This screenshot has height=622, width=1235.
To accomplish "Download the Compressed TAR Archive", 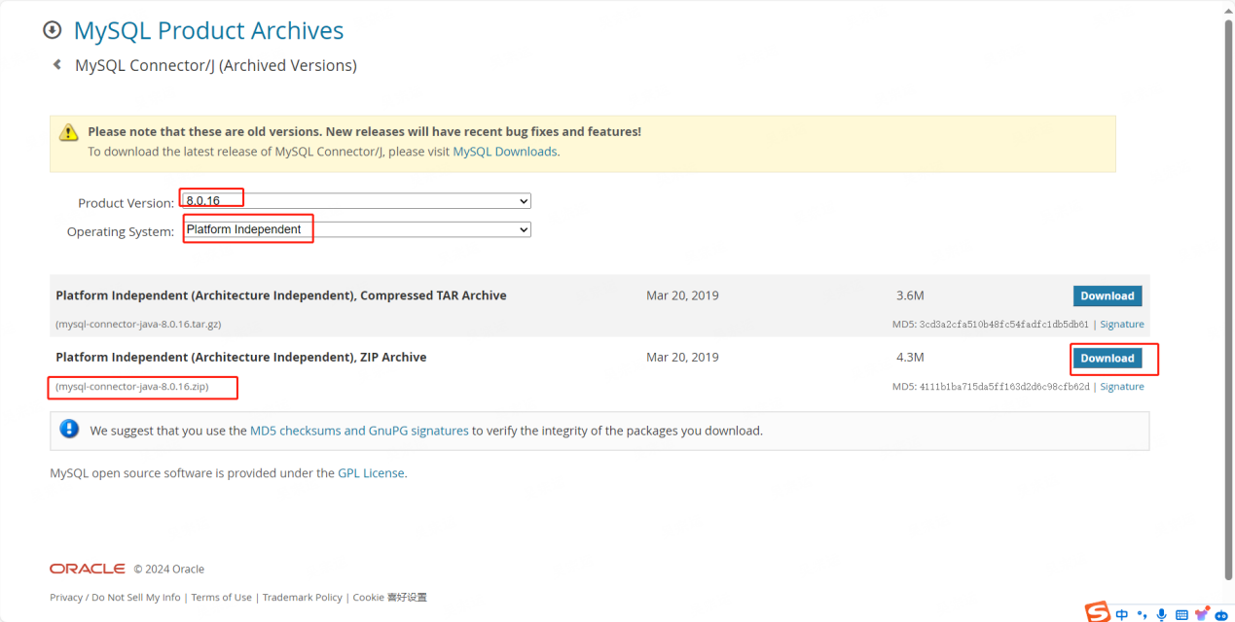I will [1108, 295].
